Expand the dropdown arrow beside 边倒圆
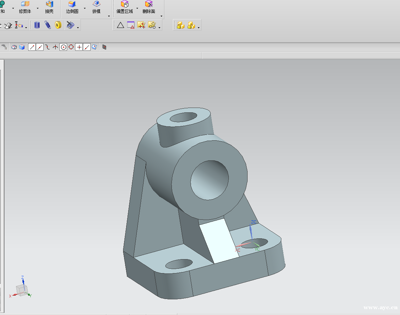Image resolution: width=400 pixels, height=315 pixels. point(85,8)
